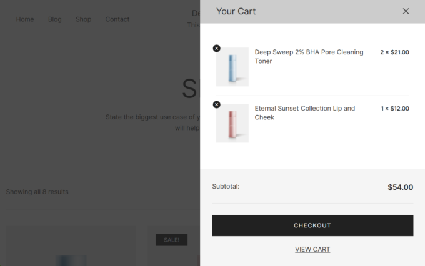Click the pink Lip and Cheek thumbnail
The height and width of the screenshot is (266, 425).
coord(232,123)
